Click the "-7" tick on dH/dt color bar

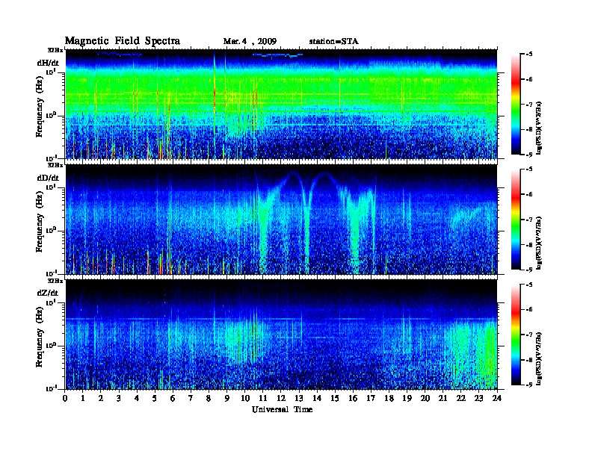click(529, 105)
